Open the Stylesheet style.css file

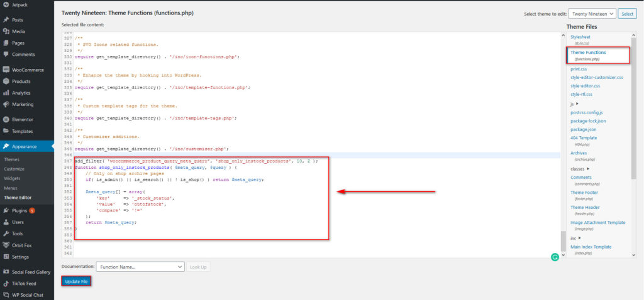[x=580, y=37]
